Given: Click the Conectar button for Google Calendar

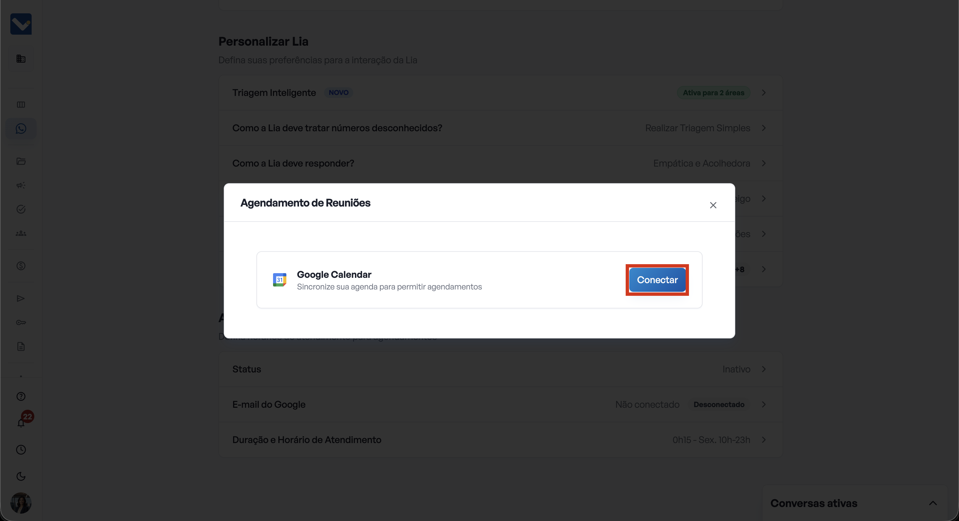Looking at the screenshot, I should [x=657, y=280].
